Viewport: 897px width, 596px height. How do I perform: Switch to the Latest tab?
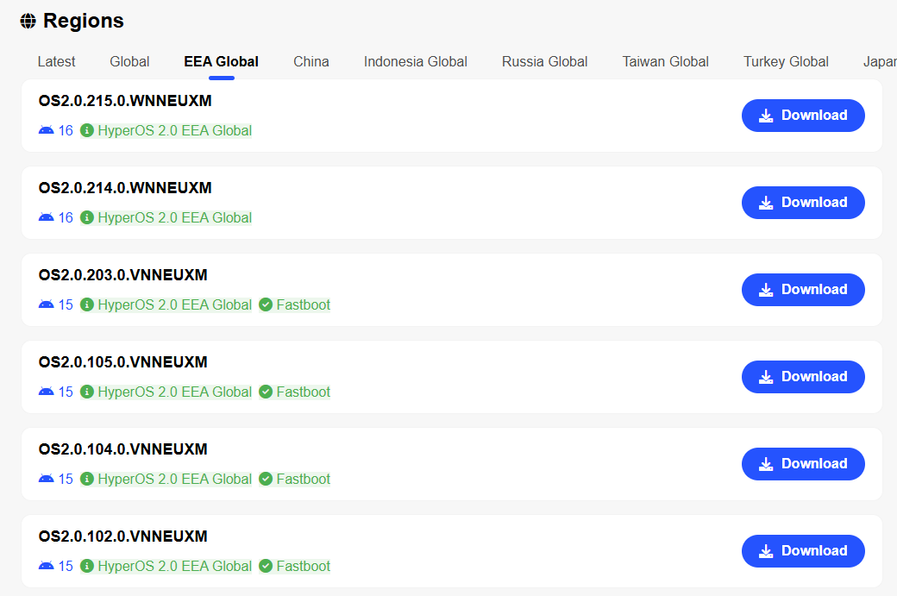[x=56, y=62]
